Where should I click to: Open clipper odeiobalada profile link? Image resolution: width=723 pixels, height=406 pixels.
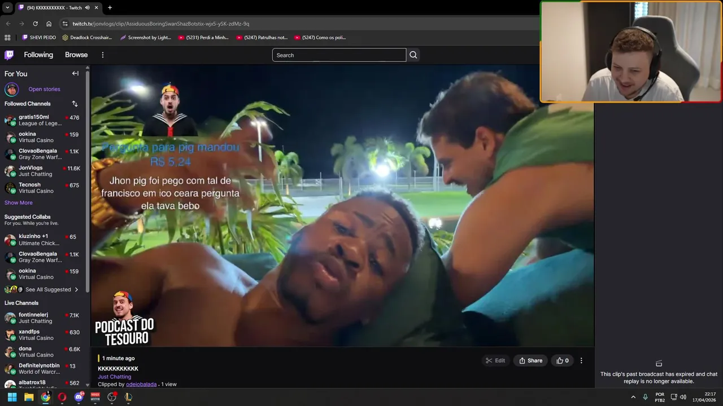point(141,384)
